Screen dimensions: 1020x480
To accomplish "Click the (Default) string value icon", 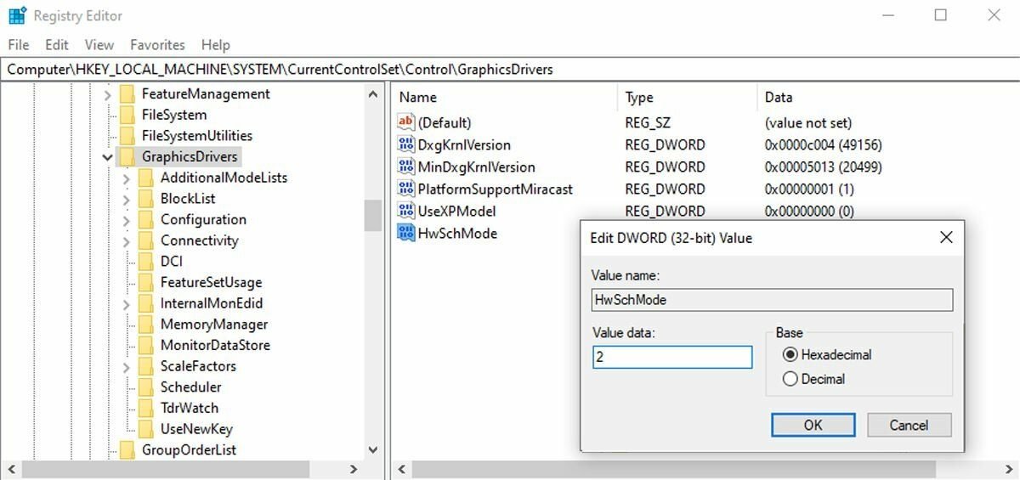I will [x=405, y=123].
